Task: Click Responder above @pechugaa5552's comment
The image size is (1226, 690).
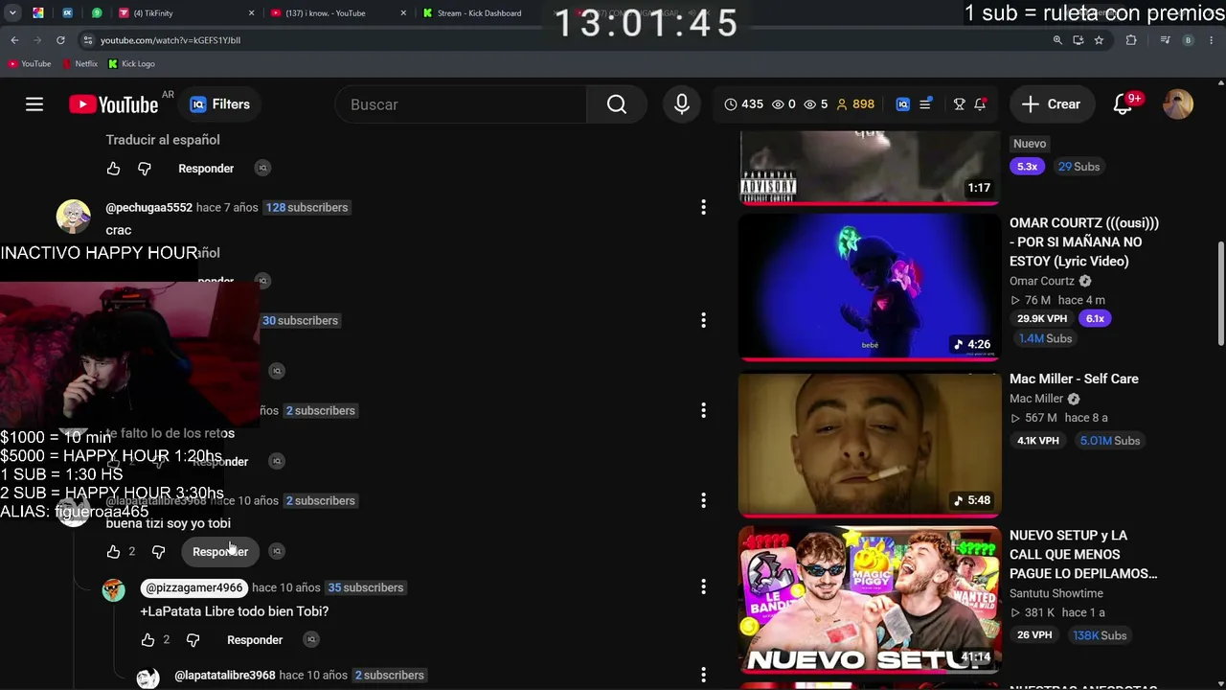Action: coord(206,169)
